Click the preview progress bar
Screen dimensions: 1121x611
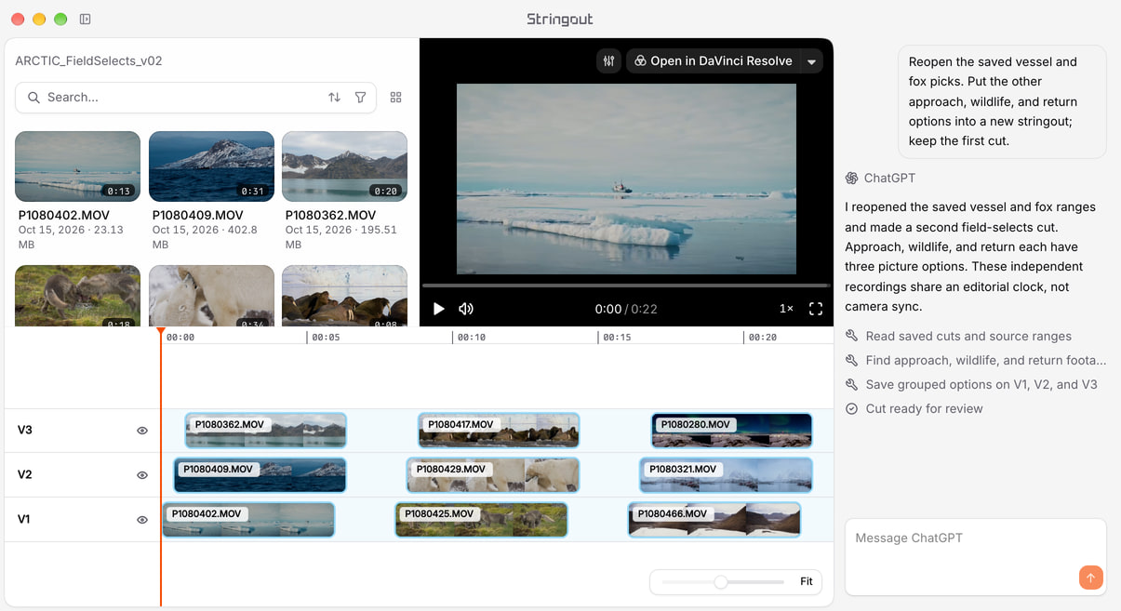pyautogui.click(x=626, y=286)
